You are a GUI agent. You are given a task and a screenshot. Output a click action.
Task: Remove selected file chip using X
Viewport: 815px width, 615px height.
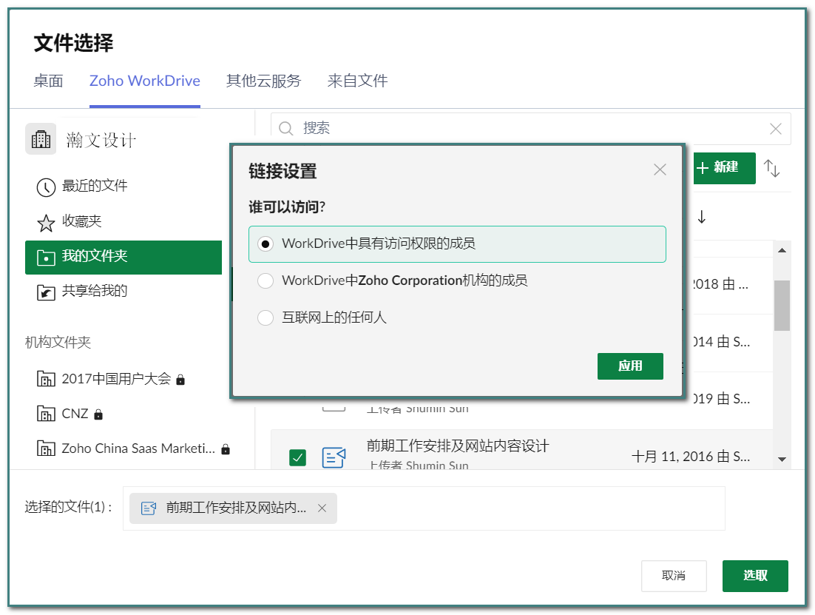[x=322, y=508]
